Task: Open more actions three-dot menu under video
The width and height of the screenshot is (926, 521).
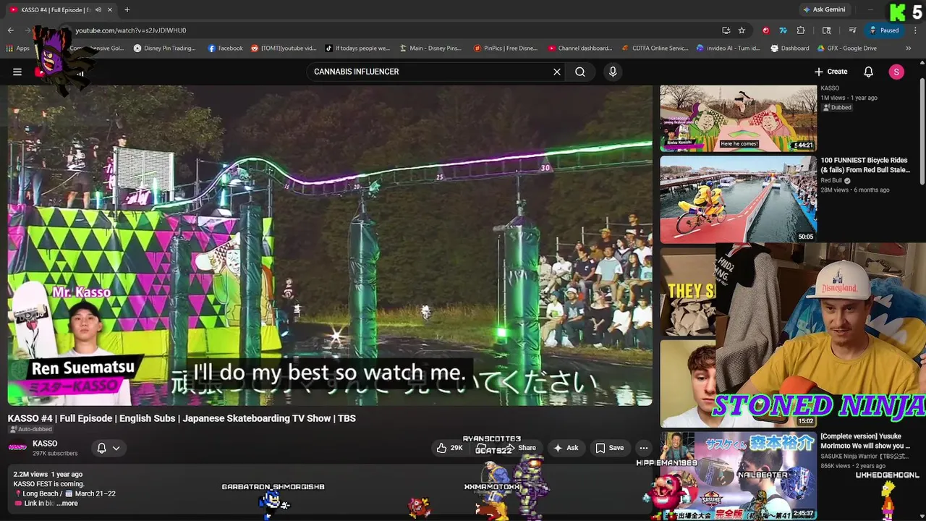Action: [643, 448]
